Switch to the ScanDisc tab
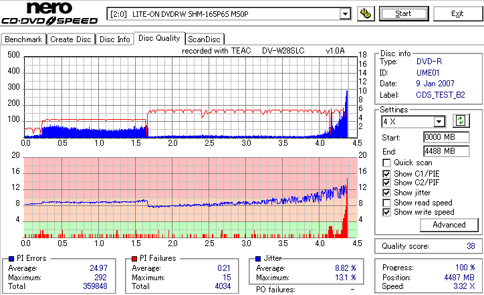484x295 pixels. [x=204, y=39]
